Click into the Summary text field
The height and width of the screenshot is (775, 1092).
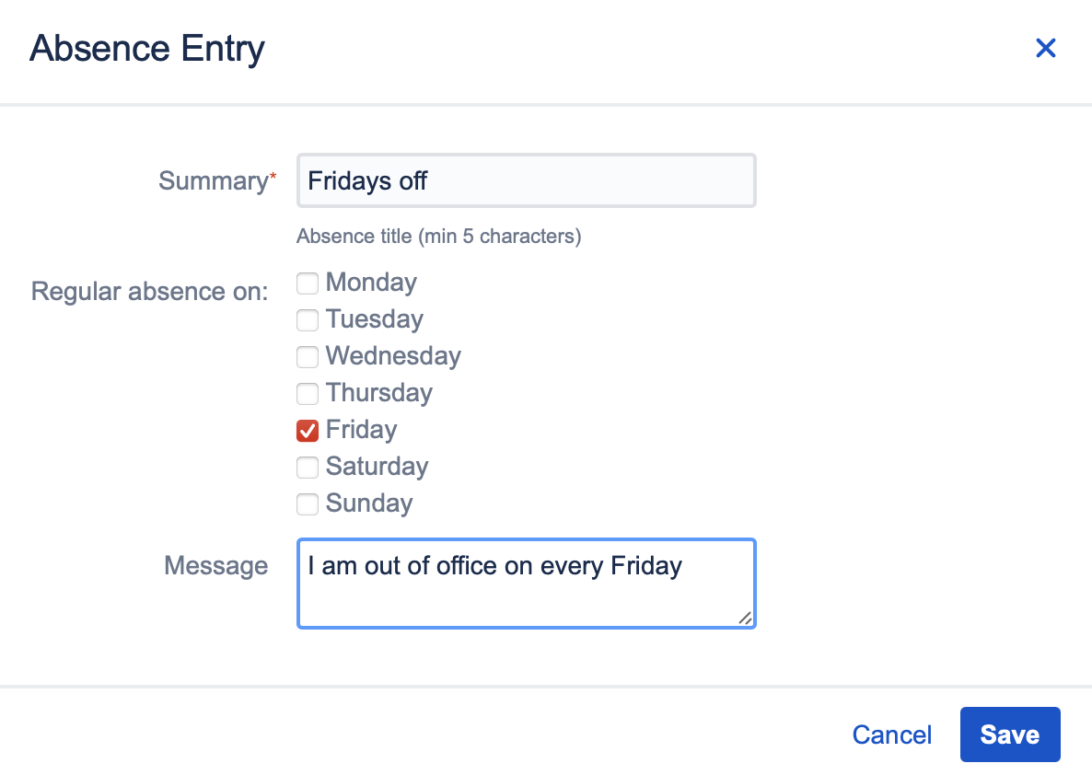(526, 180)
